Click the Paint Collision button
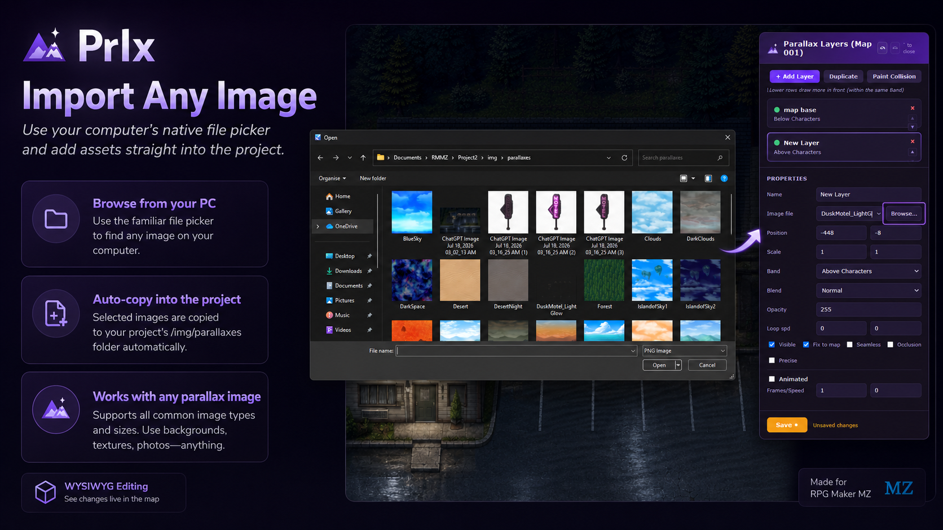The width and height of the screenshot is (943, 530). pos(894,77)
